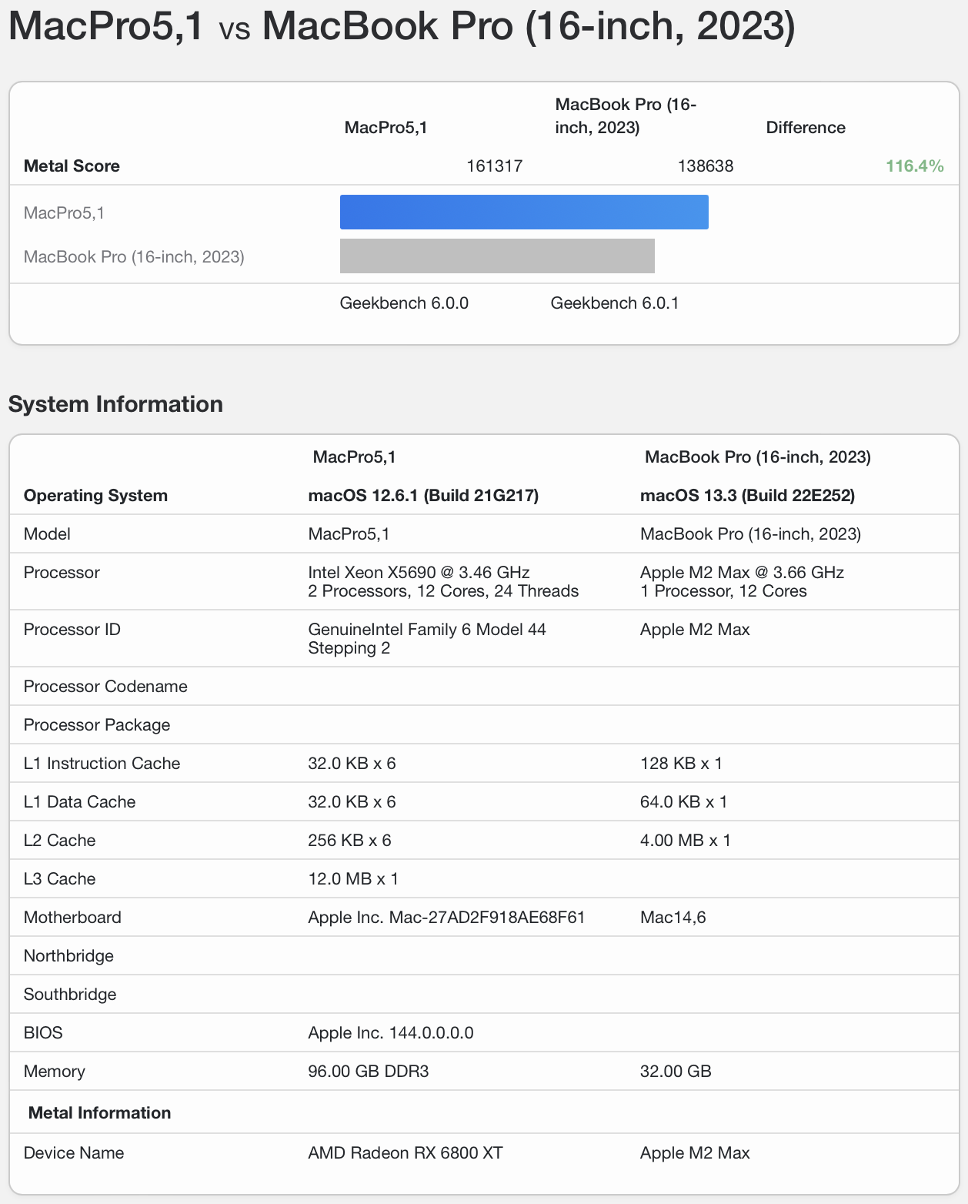The image size is (968, 1204).
Task: Click the L1 Instruction Cache row label
Action: 102,764
